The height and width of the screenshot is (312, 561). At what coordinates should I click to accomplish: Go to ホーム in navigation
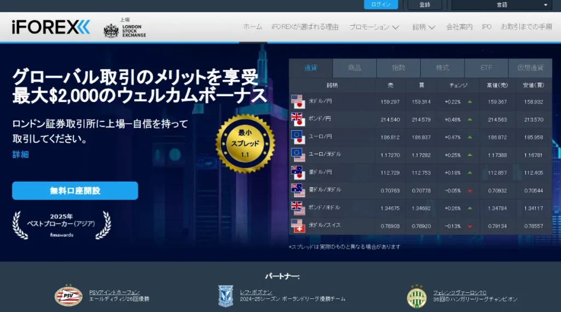253,27
